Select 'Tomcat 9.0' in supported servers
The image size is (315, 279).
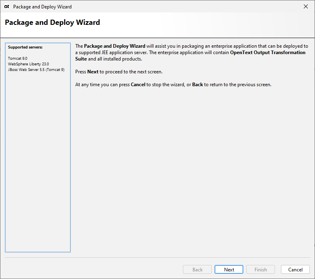[18, 59]
